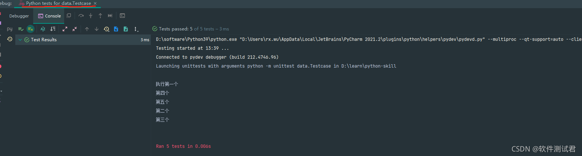Expand all test result nodes
This screenshot has width=582, height=156.
click(x=65, y=29)
